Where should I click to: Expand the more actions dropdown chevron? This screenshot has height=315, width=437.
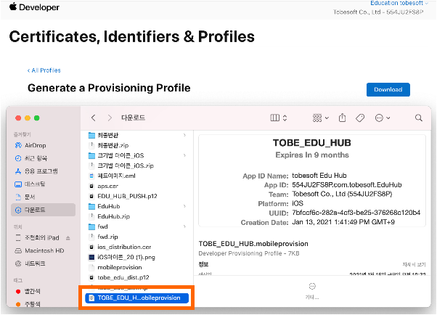[x=388, y=118]
